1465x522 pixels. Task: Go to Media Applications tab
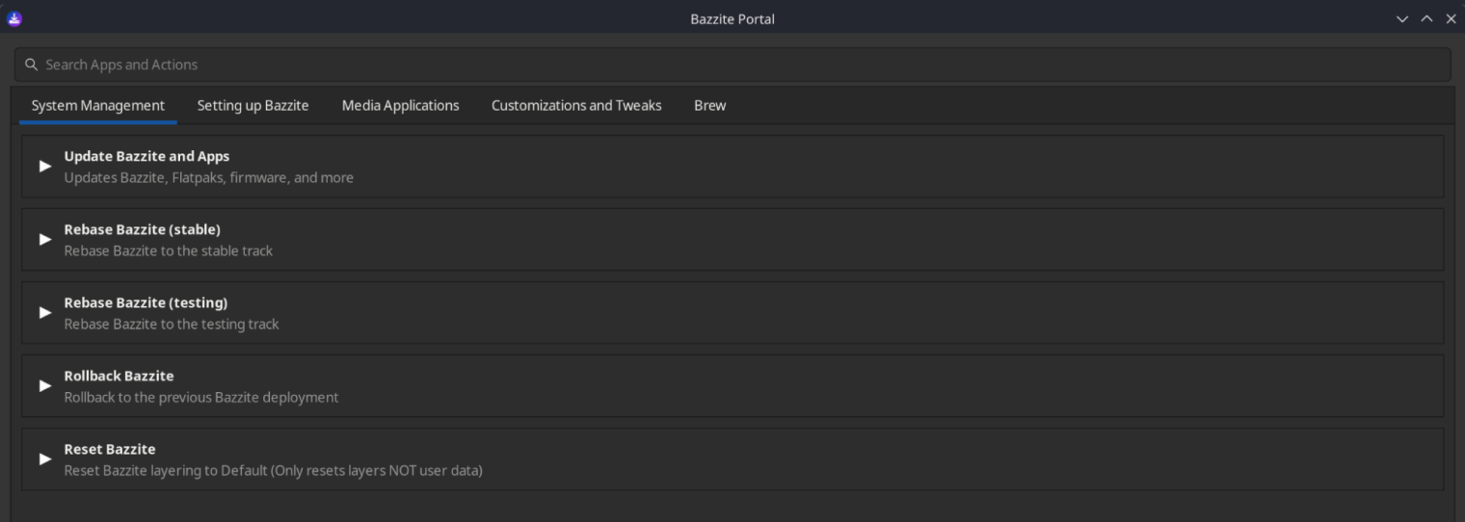point(400,106)
